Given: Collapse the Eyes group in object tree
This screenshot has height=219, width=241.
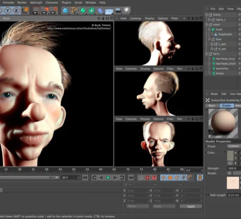Looking at the screenshot, I should (209, 39).
